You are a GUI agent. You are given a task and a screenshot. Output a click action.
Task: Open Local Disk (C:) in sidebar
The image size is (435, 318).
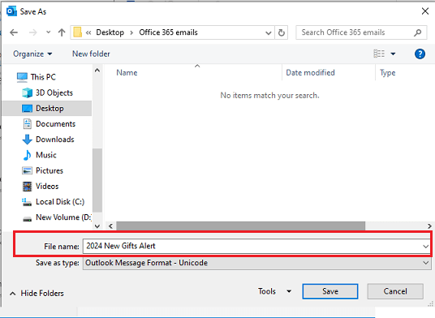click(x=60, y=201)
